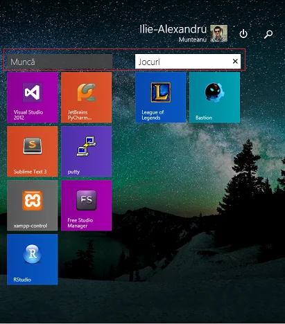Screen dimensions: 285x324
Task: Launch JetBrains PyCharm tile
Action: point(87,98)
